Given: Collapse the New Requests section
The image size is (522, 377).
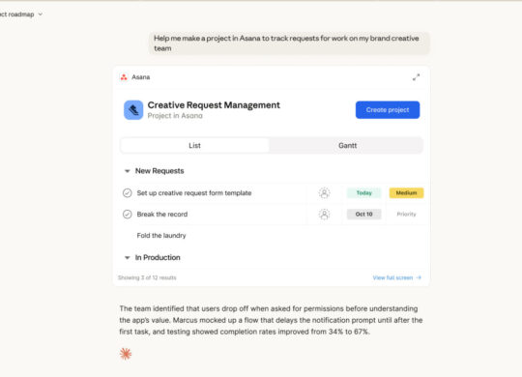Looking at the screenshot, I should [127, 171].
